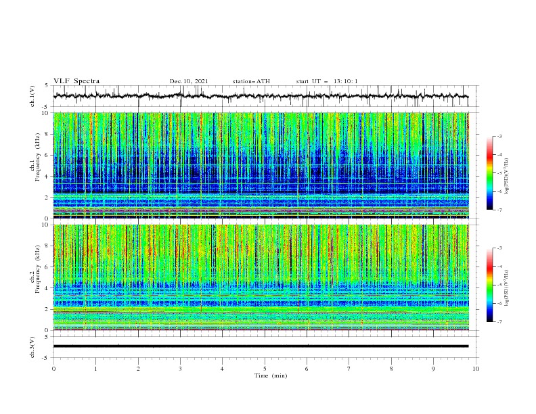Click time axis tick label "3"
Viewport: 536px width, 414px height.
[180, 369]
